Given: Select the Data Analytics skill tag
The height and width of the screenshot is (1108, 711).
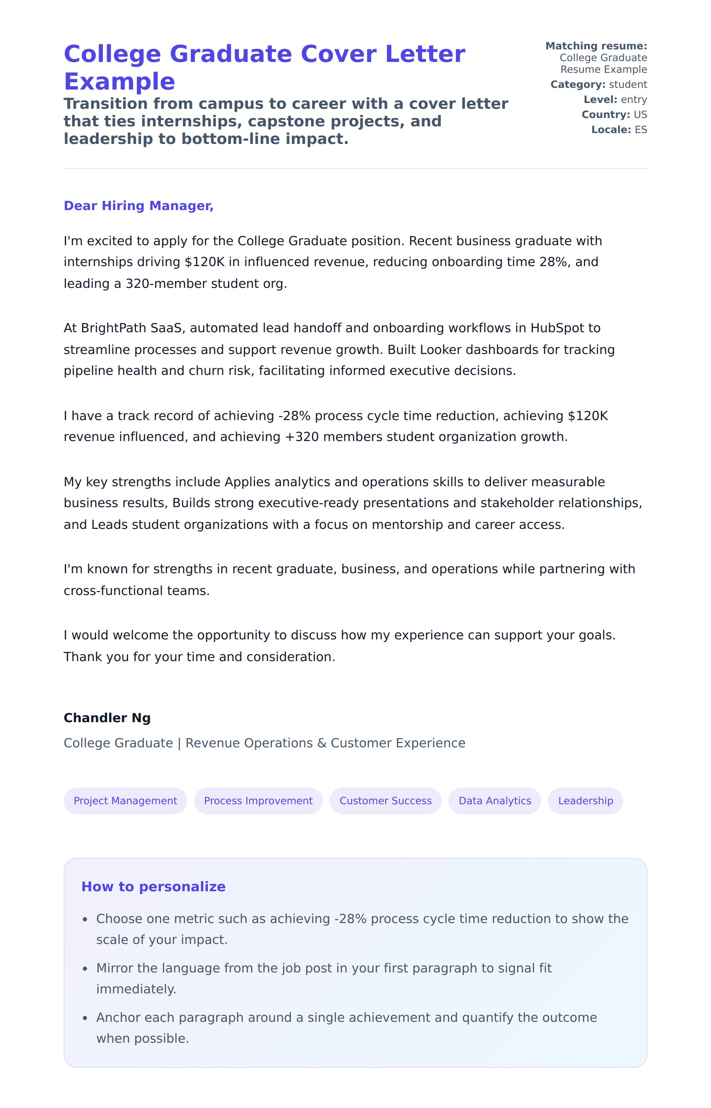Looking at the screenshot, I should click(x=494, y=801).
